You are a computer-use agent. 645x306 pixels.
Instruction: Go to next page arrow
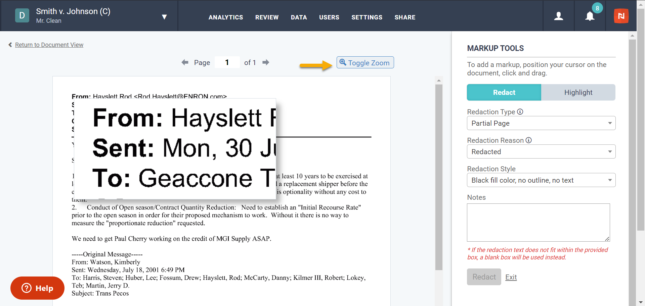click(x=266, y=62)
